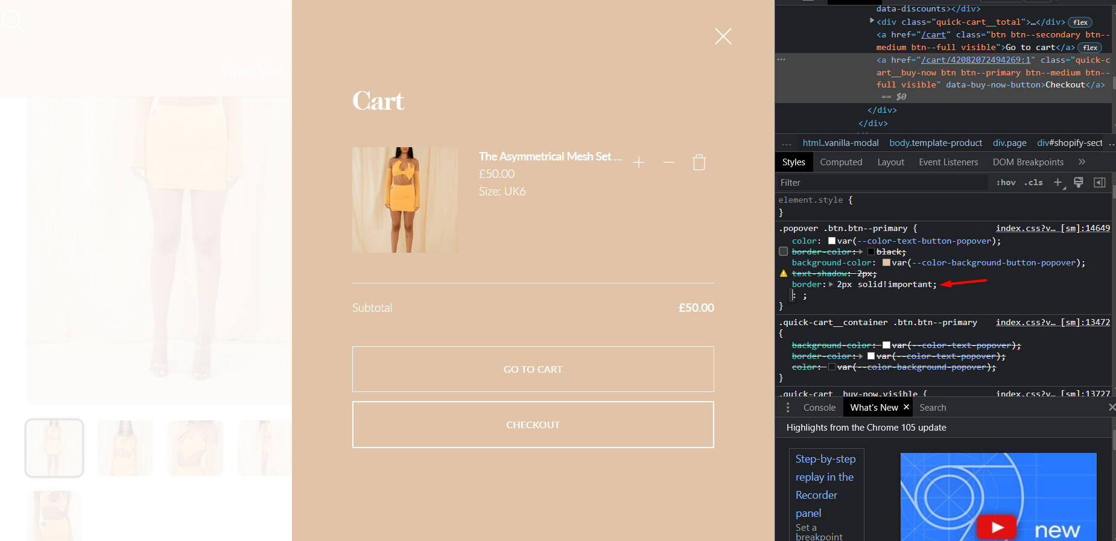This screenshot has height=541, width=1116.
Task: Open the site search magnifier icon
Action: point(12,21)
